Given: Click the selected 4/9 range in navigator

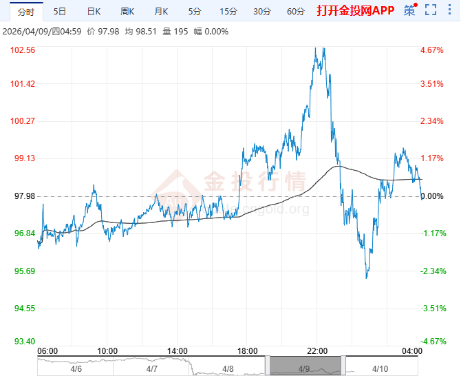Looking at the screenshot, I should click(305, 366).
